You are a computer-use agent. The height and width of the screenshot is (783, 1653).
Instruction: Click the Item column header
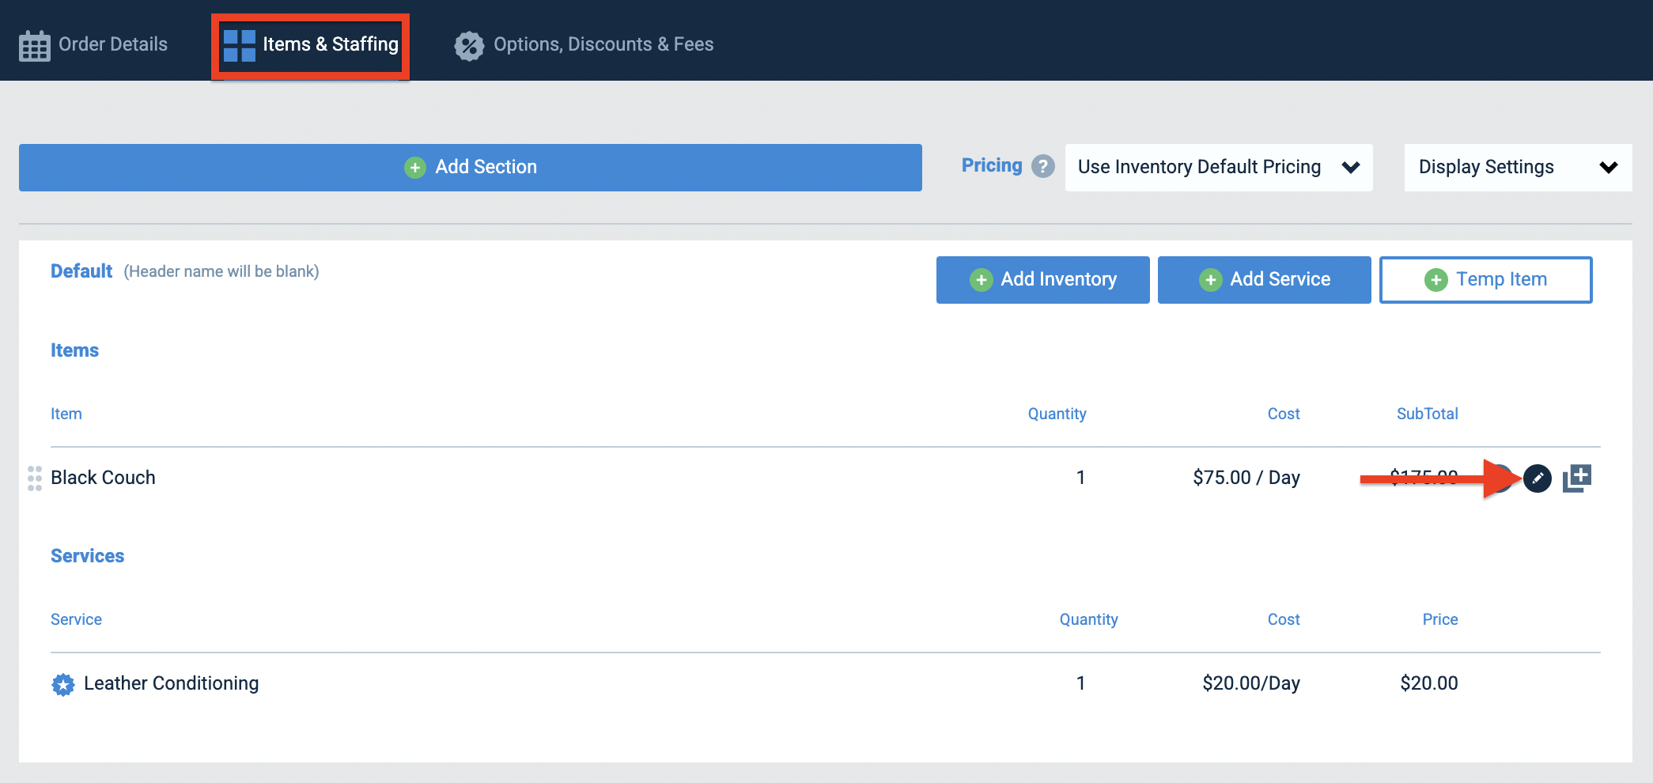pos(66,414)
